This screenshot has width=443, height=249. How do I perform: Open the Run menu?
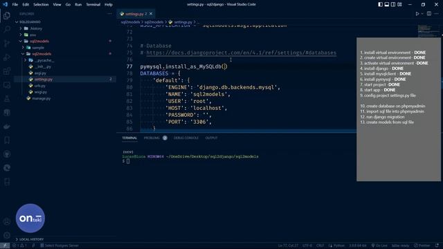(x=78, y=5)
